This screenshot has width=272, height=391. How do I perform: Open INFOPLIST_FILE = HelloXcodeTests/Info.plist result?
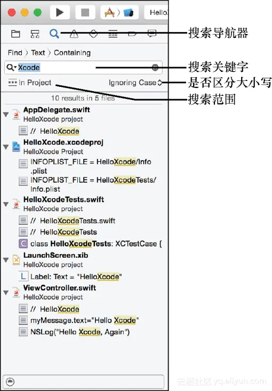[x=93, y=184]
